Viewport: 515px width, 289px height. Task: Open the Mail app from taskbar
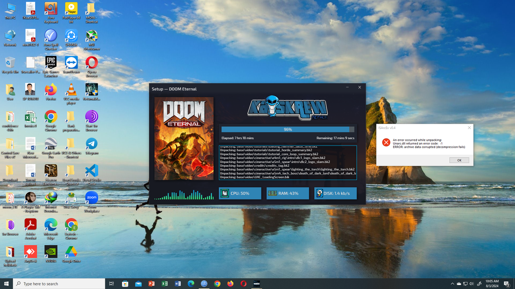pyautogui.click(x=138, y=283)
